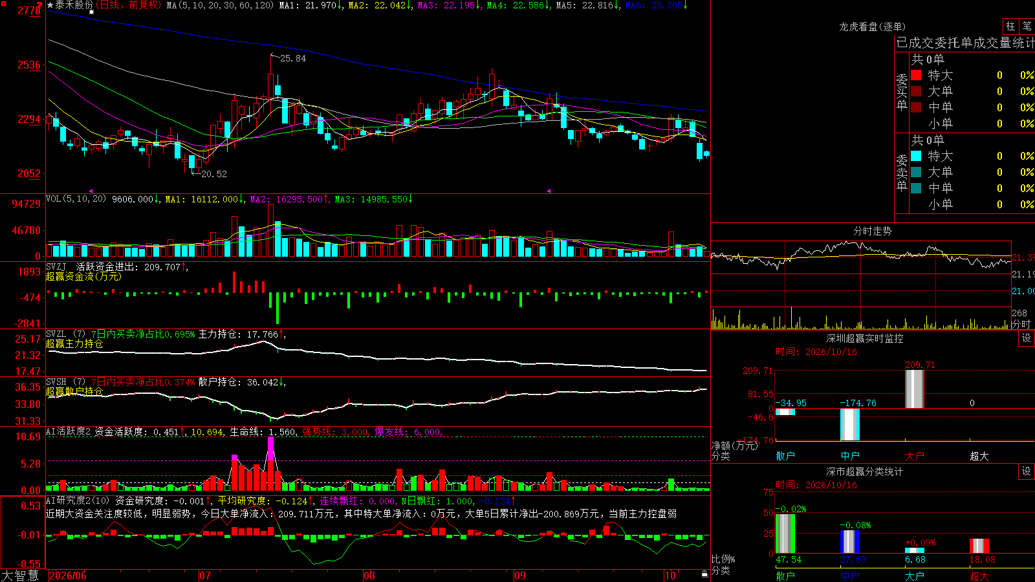
Task: Click the AI活跃度2 indicator label
Action: (x=69, y=431)
